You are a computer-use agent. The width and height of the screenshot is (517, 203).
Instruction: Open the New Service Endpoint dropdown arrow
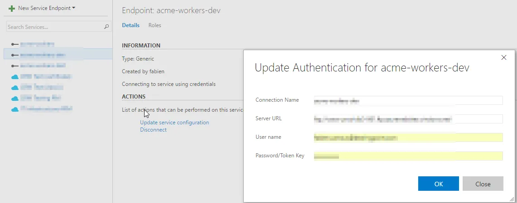73,8
